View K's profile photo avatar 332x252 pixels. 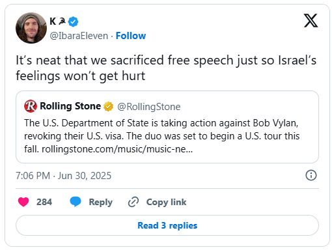pos(31,28)
